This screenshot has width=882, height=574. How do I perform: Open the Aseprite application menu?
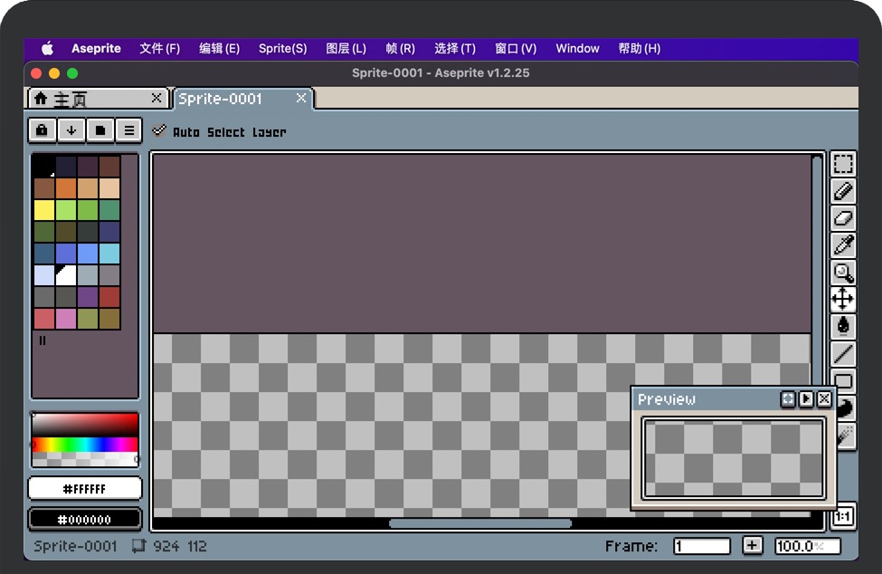click(96, 48)
